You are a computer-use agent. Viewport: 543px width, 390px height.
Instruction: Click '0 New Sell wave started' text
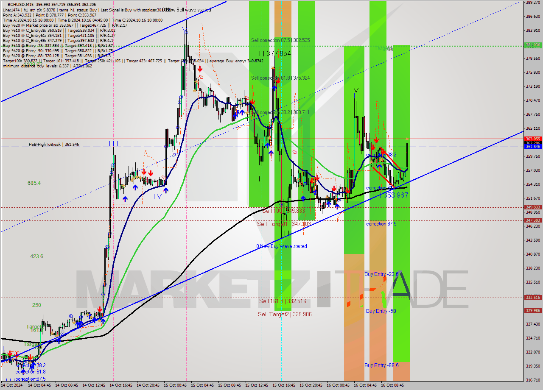pos(186,10)
